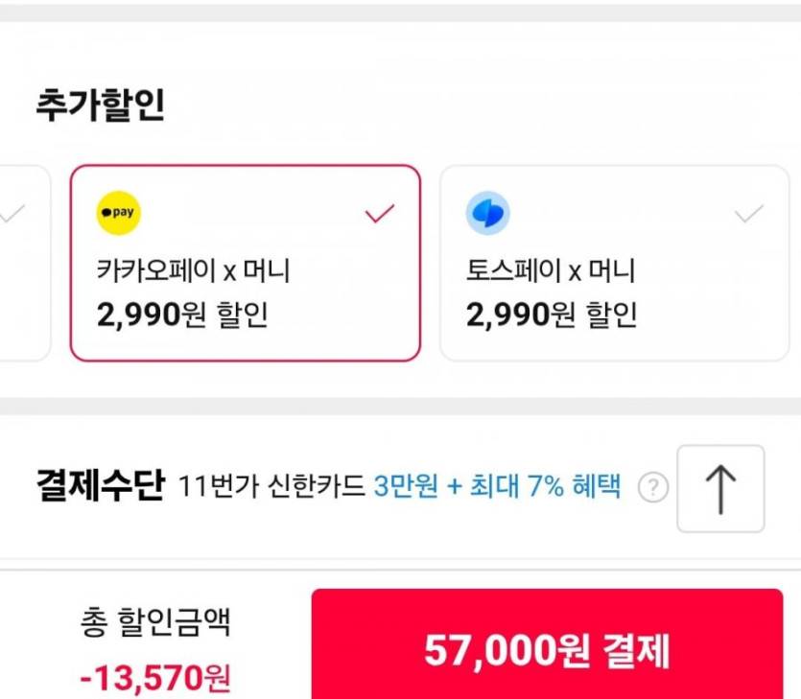
Task: Click 2,990원 할인 under 토스페이
Action: click(x=551, y=315)
